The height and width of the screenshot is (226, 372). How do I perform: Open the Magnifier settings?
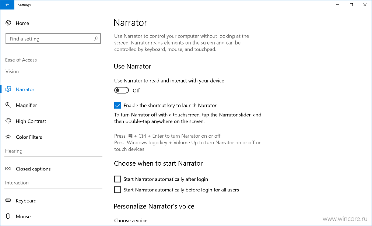click(26, 105)
